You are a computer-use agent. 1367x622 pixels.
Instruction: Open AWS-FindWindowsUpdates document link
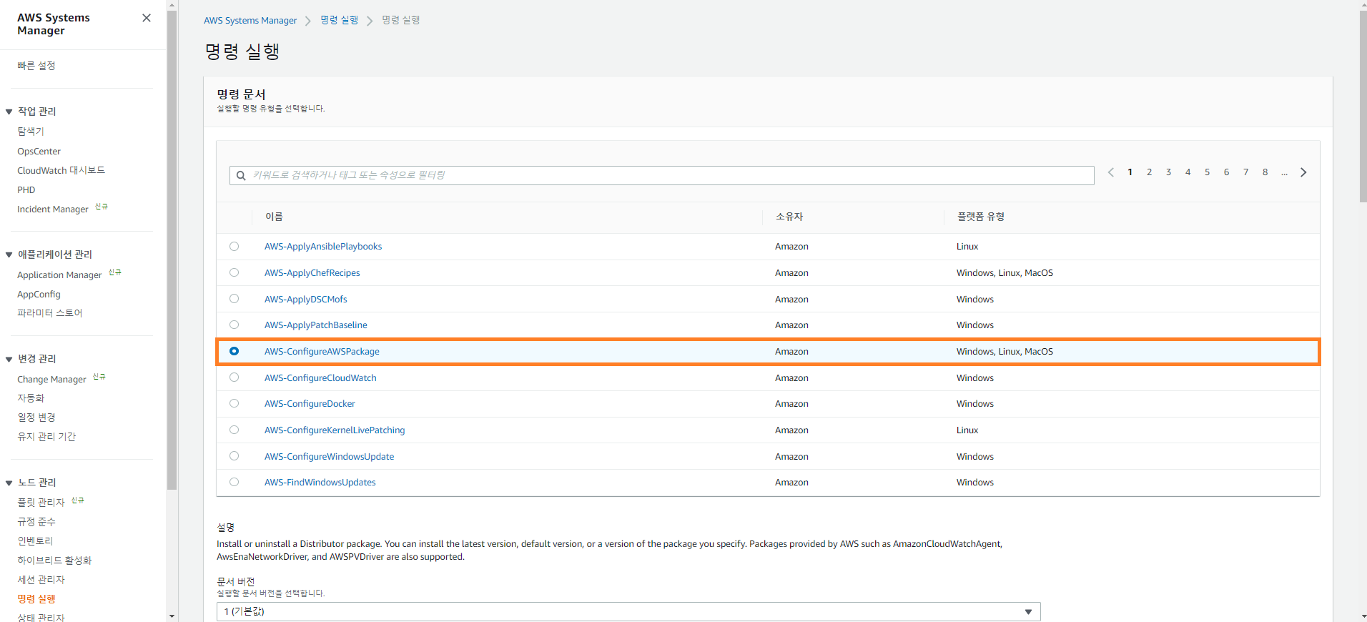point(320,483)
